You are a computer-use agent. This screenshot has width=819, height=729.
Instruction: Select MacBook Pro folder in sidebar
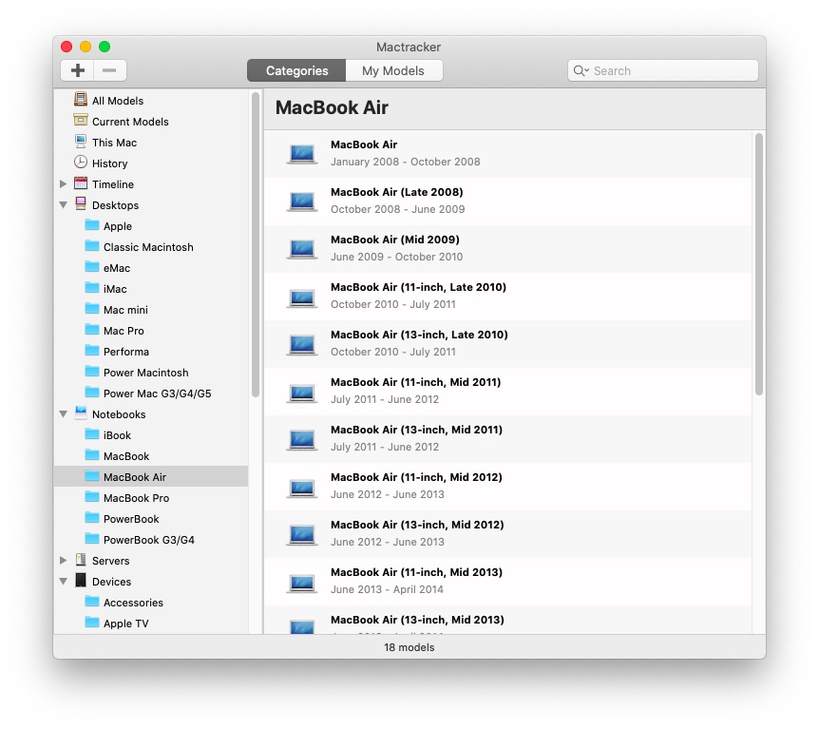[x=136, y=498]
